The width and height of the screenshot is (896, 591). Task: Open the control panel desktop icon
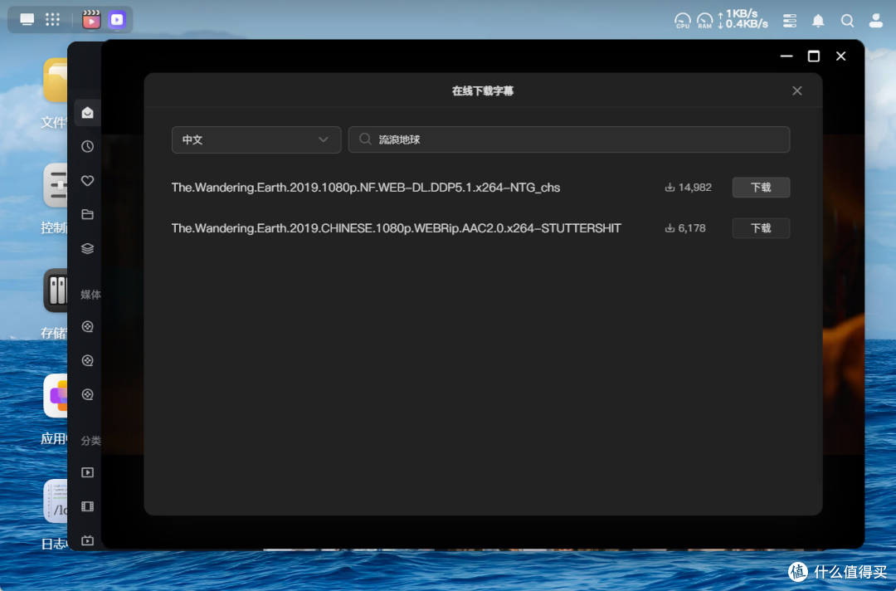[x=56, y=186]
